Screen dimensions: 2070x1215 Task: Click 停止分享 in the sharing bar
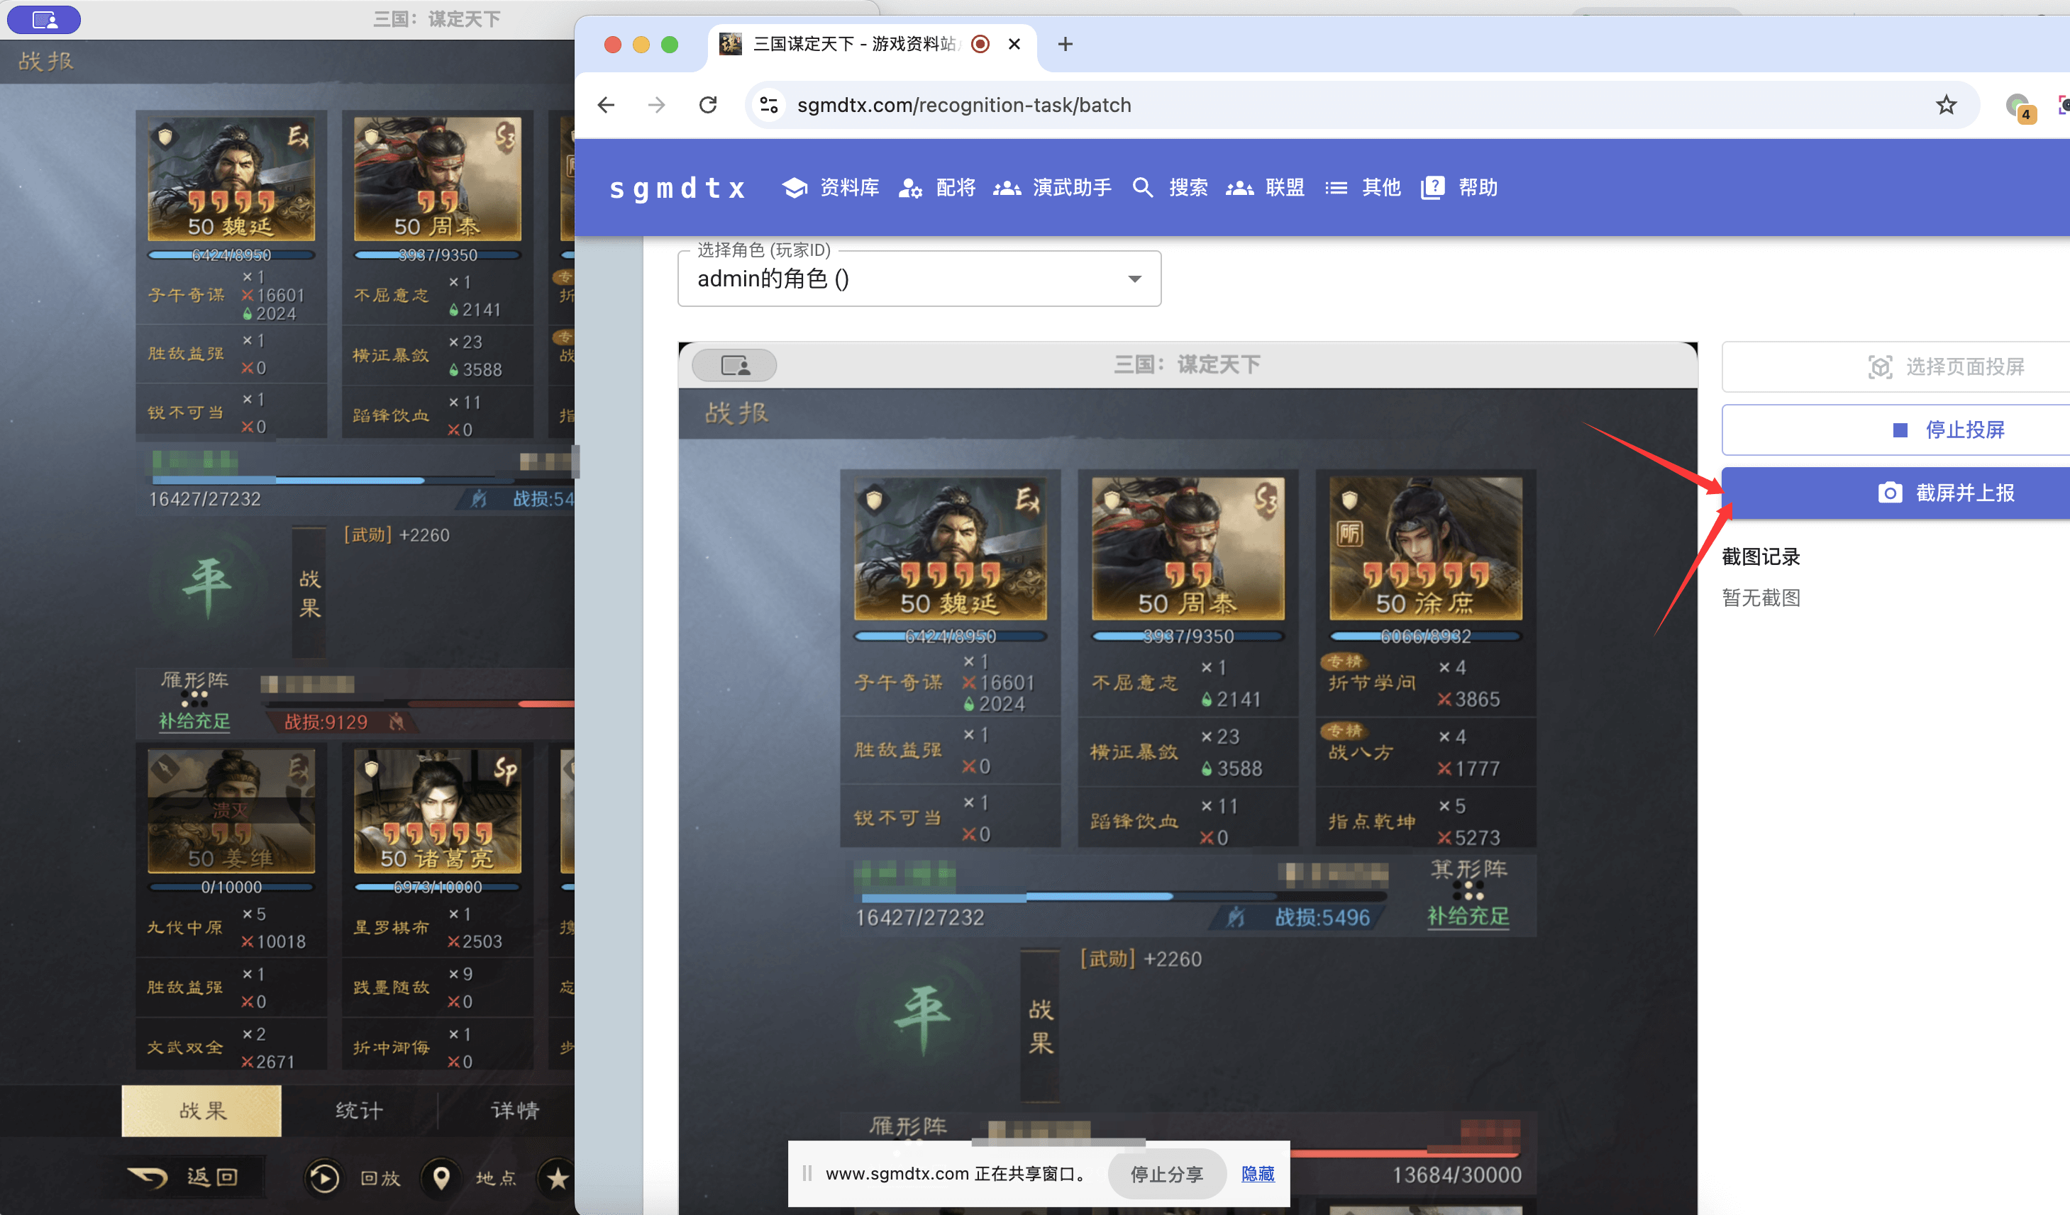[x=1166, y=1174]
